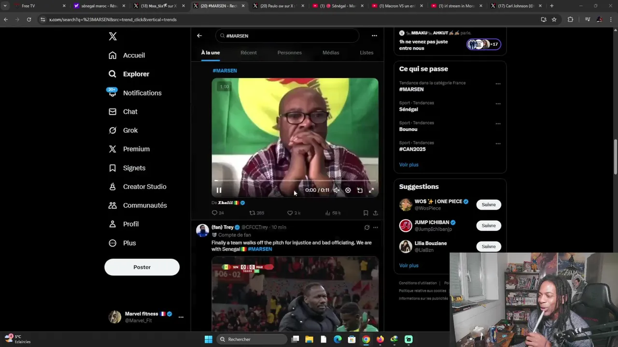Follow JUMP ICHIBAN
Screen dimensions: 618x347
[x=489, y=226]
